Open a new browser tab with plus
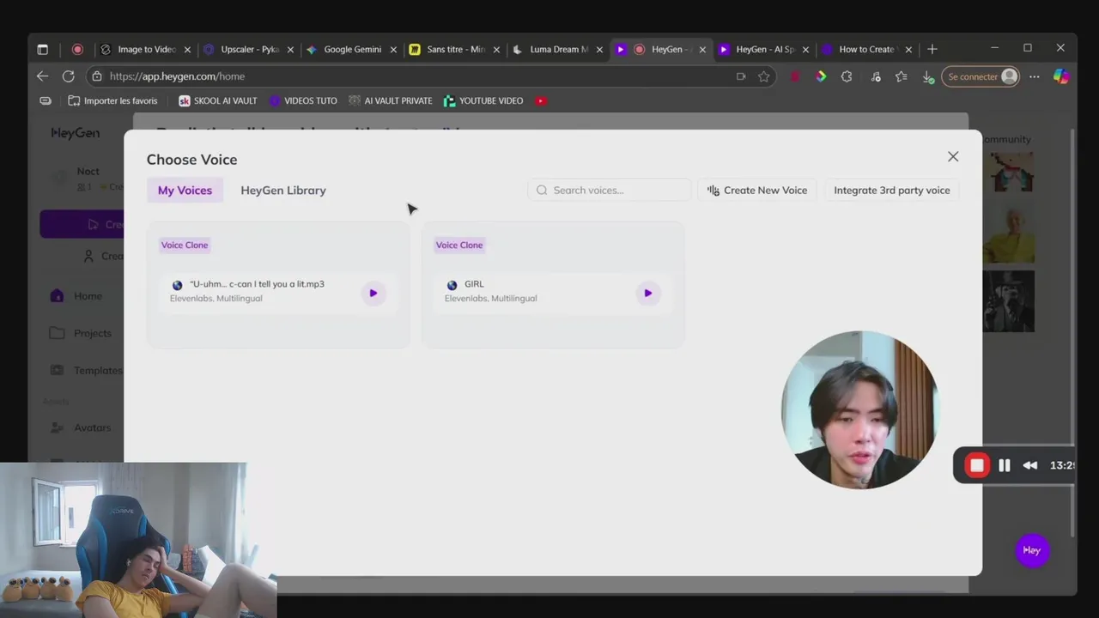The width and height of the screenshot is (1099, 618). click(932, 50)
